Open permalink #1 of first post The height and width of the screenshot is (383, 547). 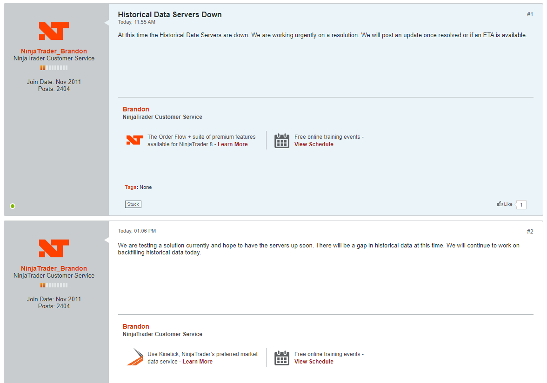point(530,14)
